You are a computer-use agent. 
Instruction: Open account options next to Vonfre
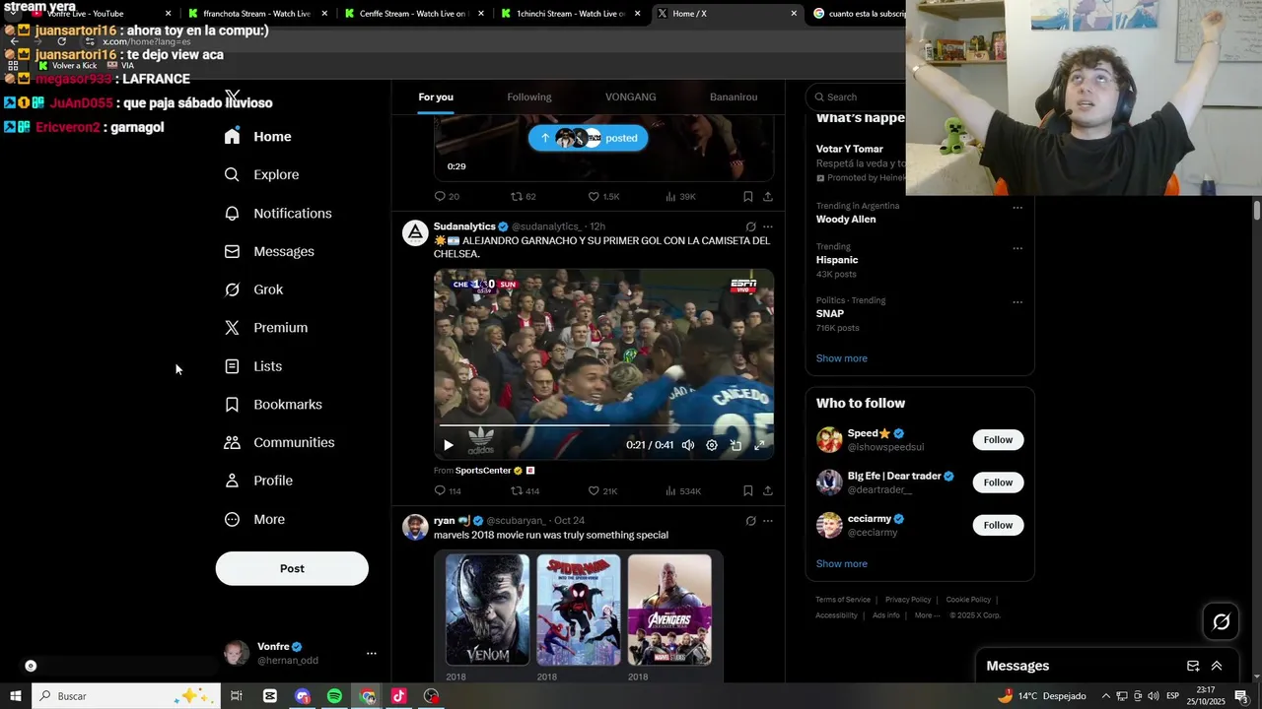tap(372, 653)
